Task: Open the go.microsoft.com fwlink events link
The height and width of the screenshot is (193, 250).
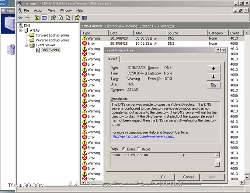Action: (x=142, y=136)
